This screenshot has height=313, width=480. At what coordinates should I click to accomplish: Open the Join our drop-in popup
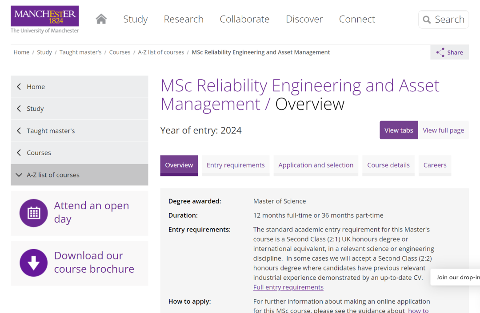click(456, 277)
